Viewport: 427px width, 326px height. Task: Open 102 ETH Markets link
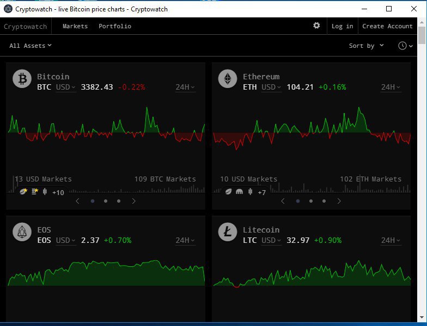[370, 179]
